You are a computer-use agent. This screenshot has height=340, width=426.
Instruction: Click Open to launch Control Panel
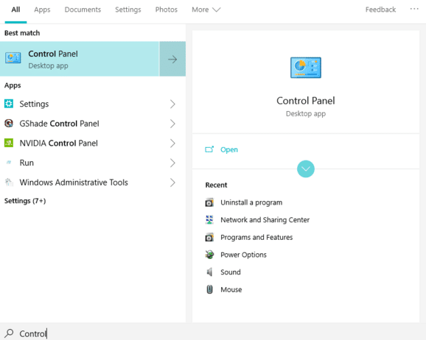click(x=229, y=149)
